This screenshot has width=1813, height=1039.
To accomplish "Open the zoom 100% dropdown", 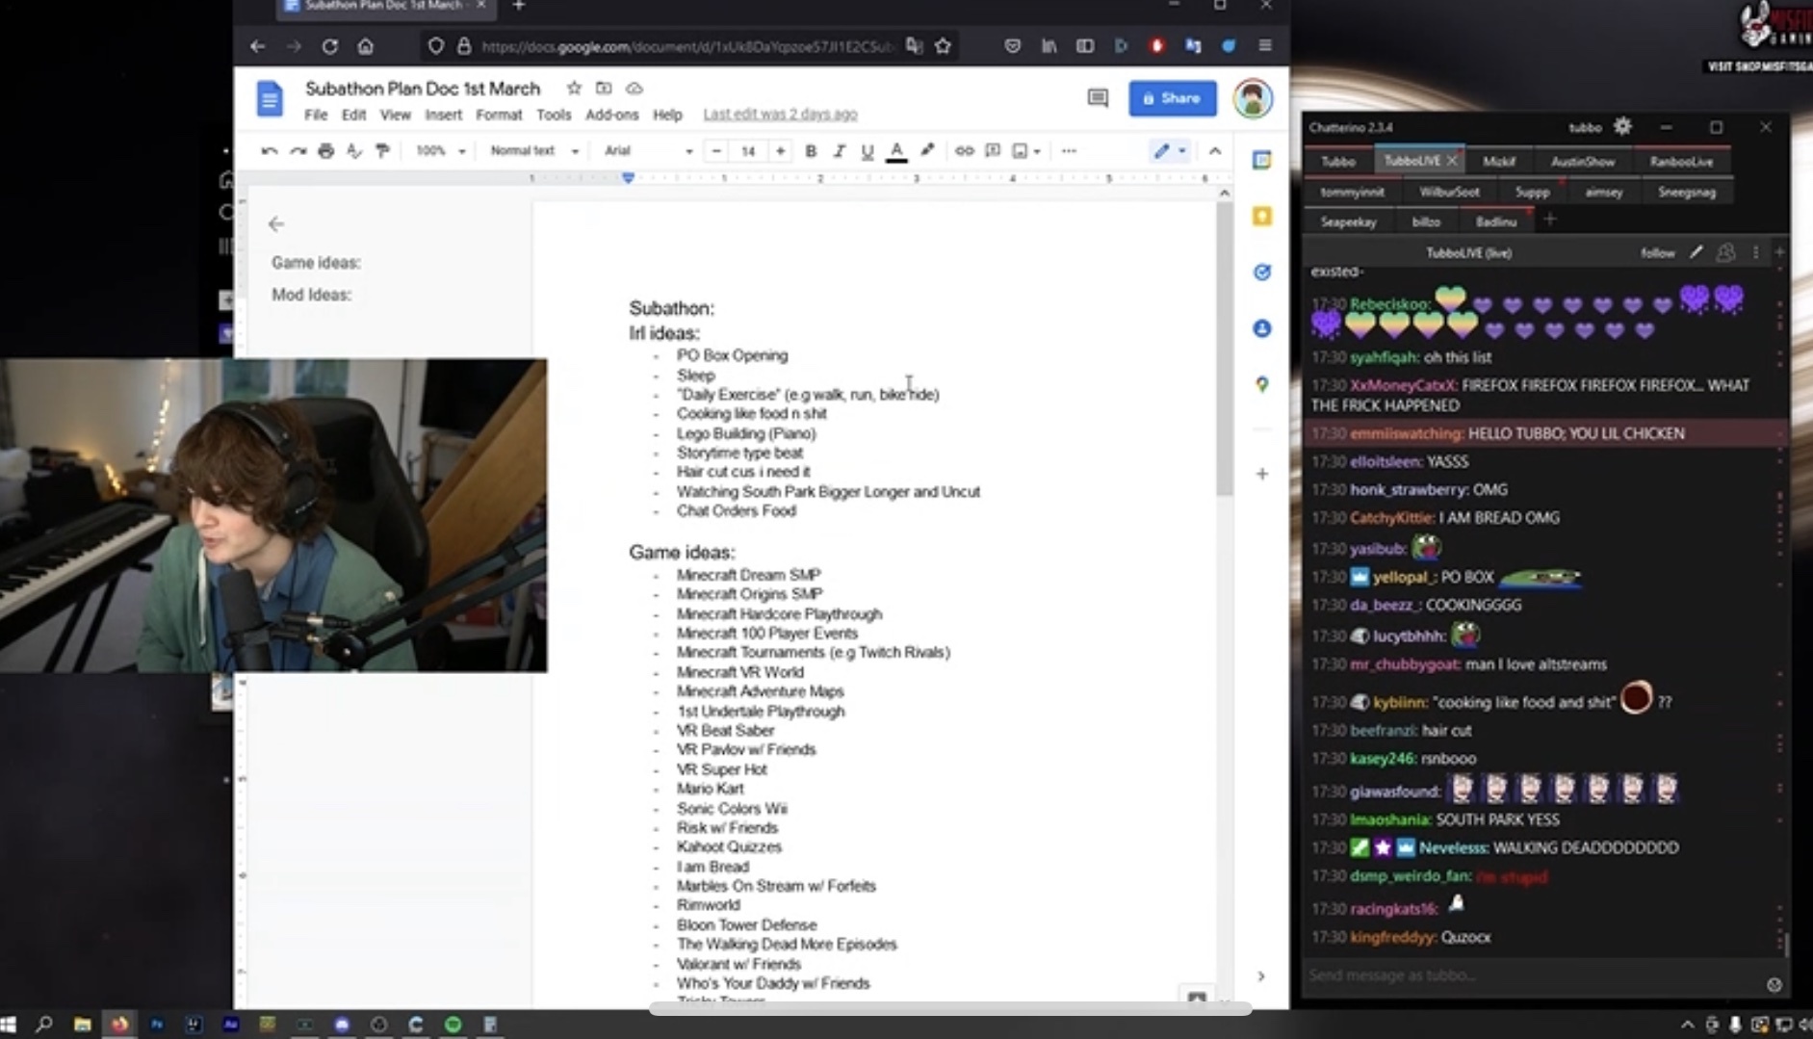I will pos(440,151).
